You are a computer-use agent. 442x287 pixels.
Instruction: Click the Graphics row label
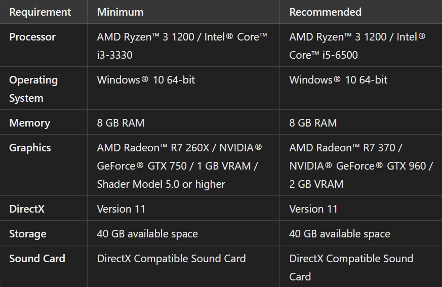30,148
